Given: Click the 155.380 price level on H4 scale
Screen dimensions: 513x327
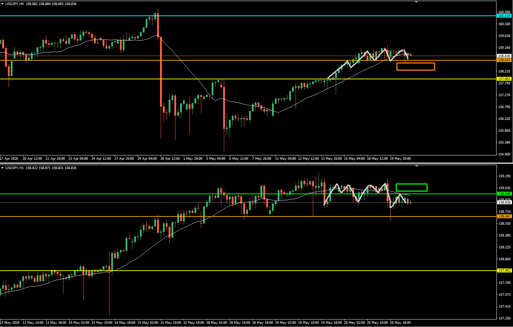Looking at the screenshot, I should pyautogui.click(x=504, y=143).
